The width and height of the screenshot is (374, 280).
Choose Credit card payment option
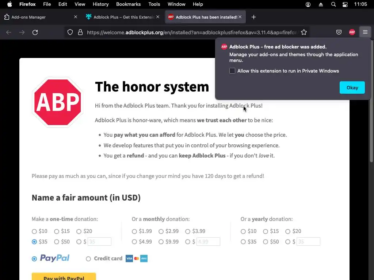(x=88, y=259)
